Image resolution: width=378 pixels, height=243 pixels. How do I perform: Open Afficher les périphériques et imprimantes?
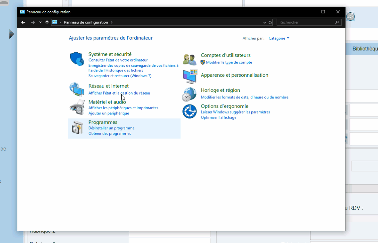point(123,108)
